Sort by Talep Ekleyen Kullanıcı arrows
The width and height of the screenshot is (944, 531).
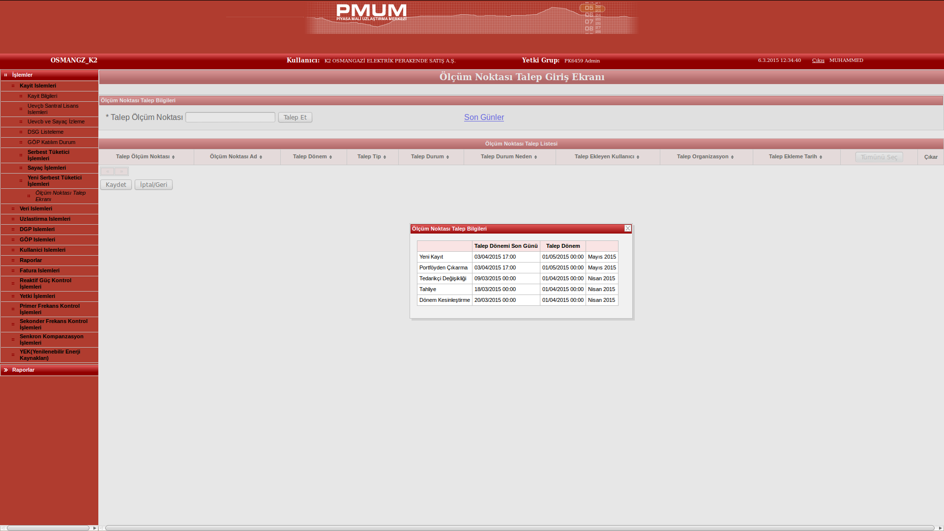pos(638,157)
